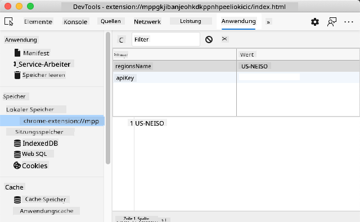
Task: Expand the Sitzungsspeicher section
Action: [39, 132]
